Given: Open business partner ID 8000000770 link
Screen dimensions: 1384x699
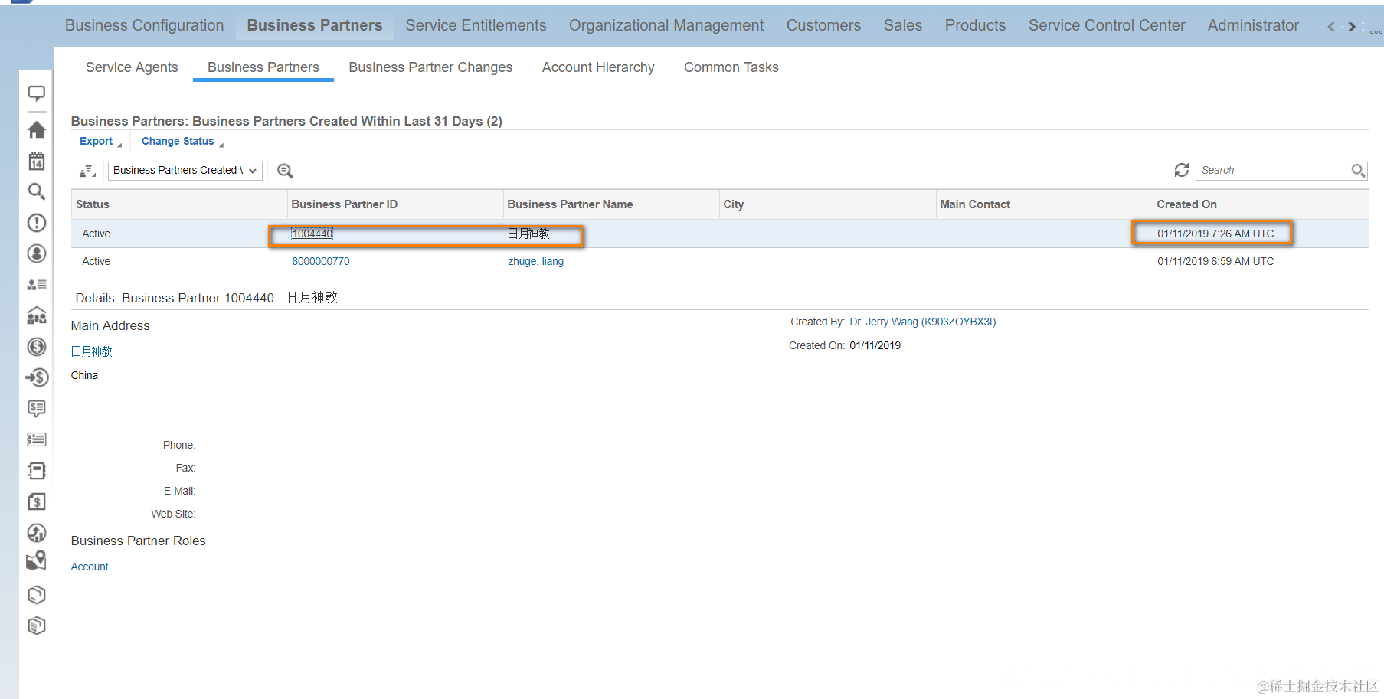Looking at the screenshot, I should (321, 261).
